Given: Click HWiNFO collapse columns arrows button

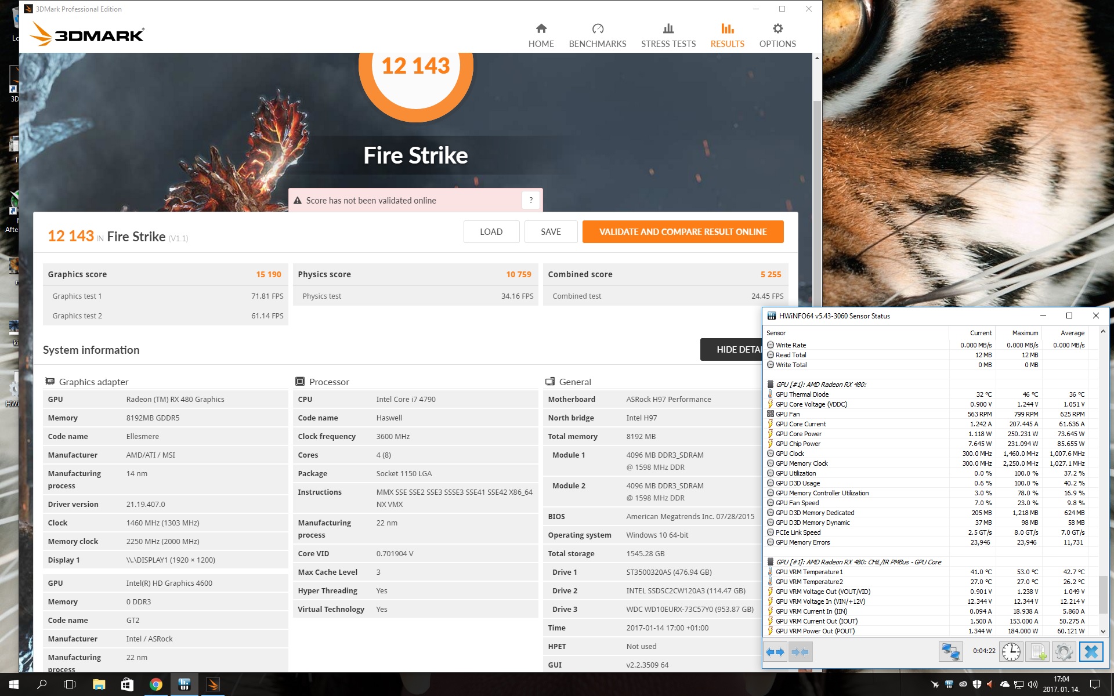Looking at the screenshot, I should 800,652.
